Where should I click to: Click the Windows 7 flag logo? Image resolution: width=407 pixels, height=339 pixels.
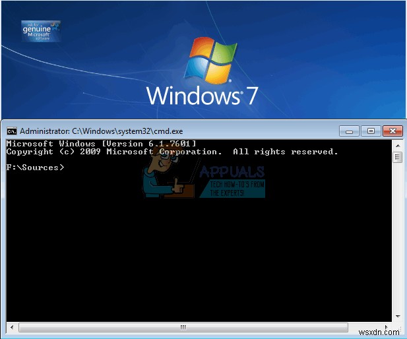click(x=210, y=60)
